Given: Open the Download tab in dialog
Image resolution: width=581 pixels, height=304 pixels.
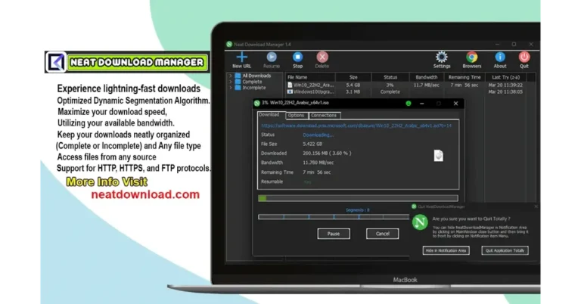Looking at the screenshot, I should point(269,115).
